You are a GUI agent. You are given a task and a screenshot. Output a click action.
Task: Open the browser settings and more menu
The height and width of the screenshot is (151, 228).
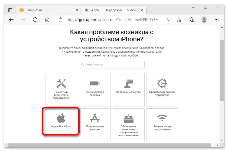point(217,20)
